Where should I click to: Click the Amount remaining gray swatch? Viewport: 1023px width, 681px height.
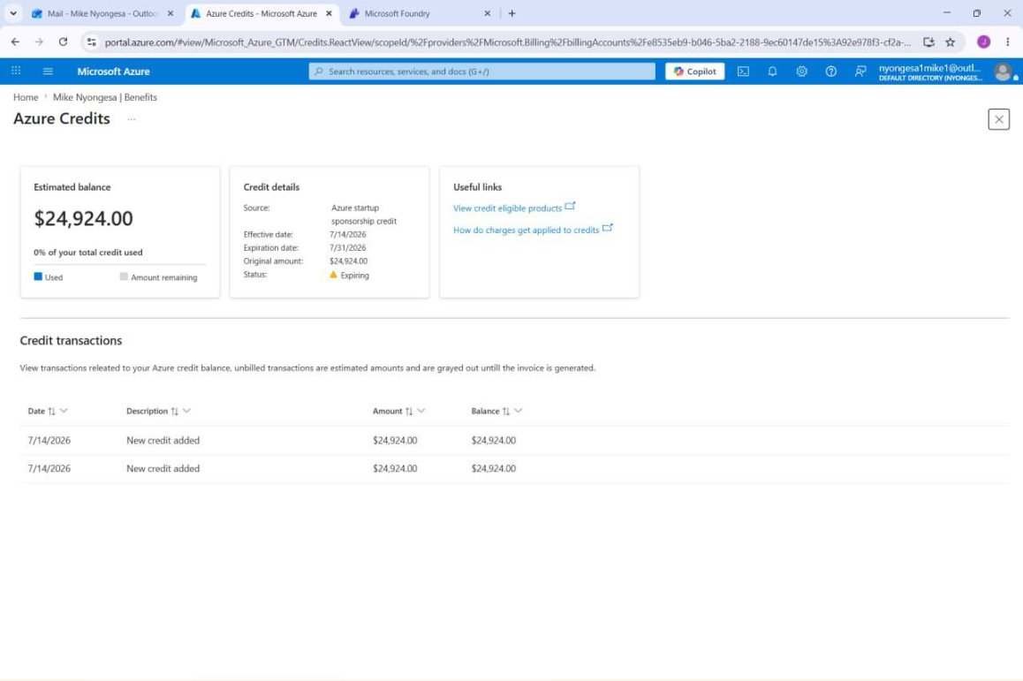click(124, 276)
